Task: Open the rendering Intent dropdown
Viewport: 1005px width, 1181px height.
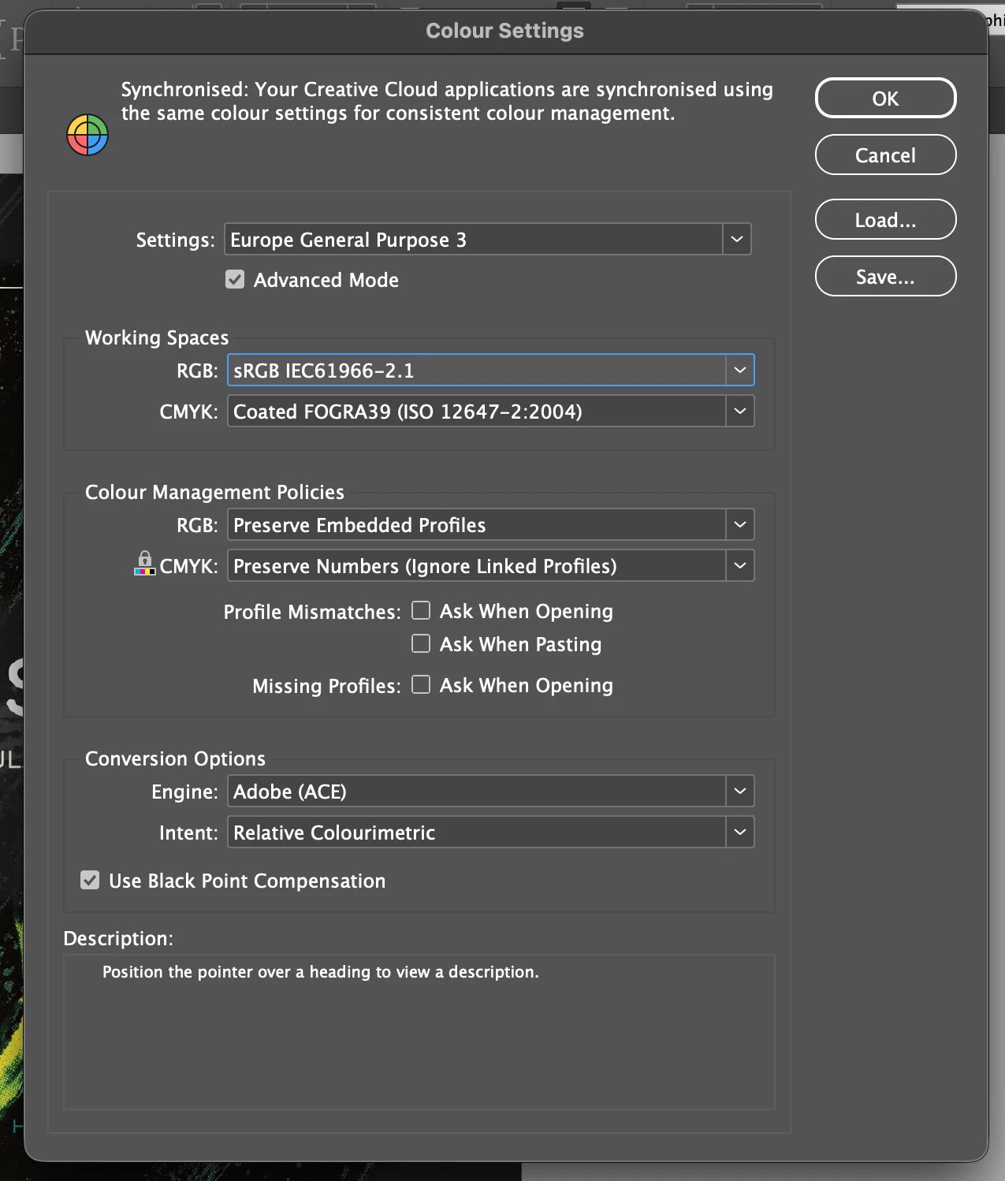Action: [491, 833]
